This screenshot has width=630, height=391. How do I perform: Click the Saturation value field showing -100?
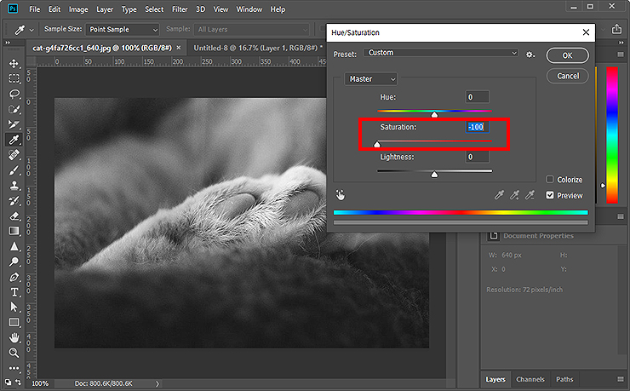pos(477,127)
